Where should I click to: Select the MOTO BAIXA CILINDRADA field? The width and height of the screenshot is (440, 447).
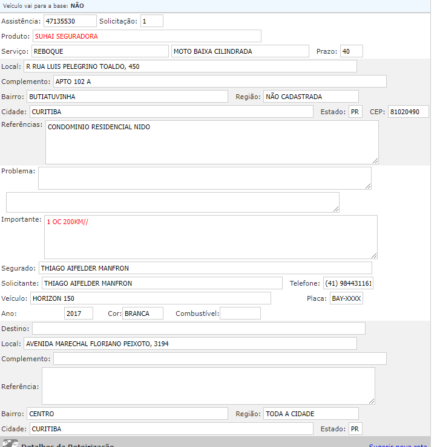click(x=240, y=51)
